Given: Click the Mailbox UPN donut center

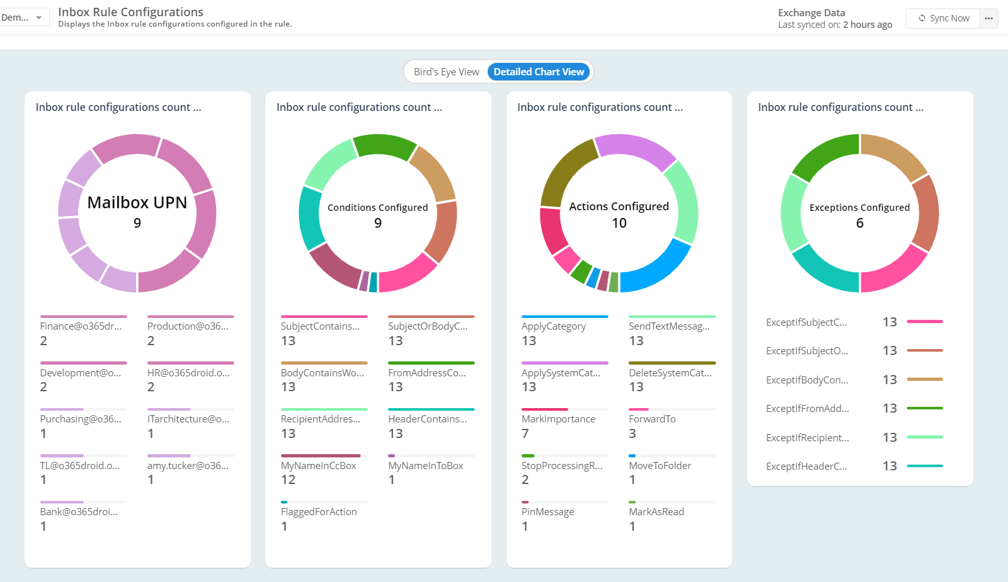Looking at the screenshot, I should [137, 212].
